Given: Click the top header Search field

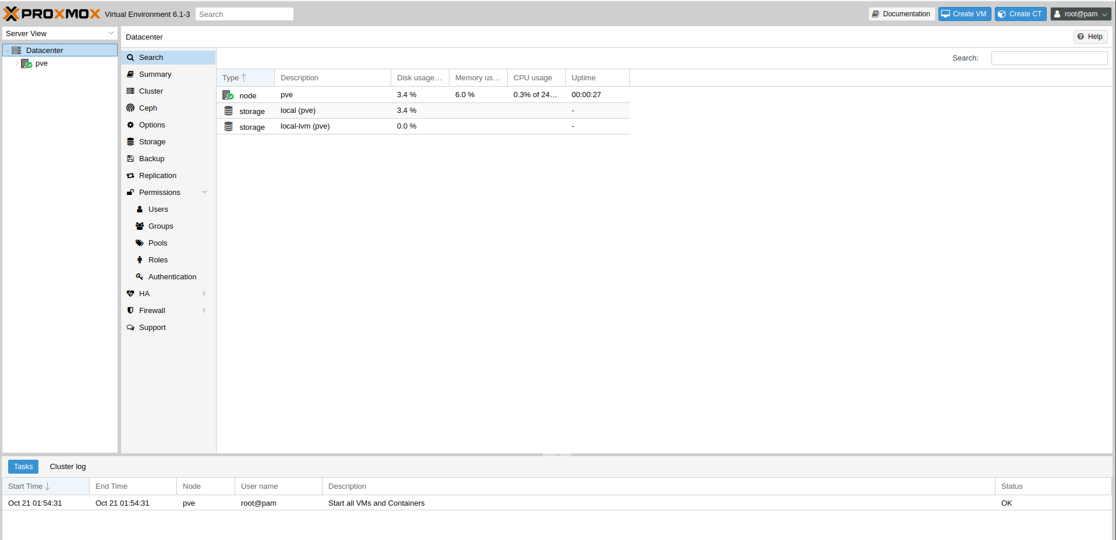Looking at the screenshot, I should 245,14.
